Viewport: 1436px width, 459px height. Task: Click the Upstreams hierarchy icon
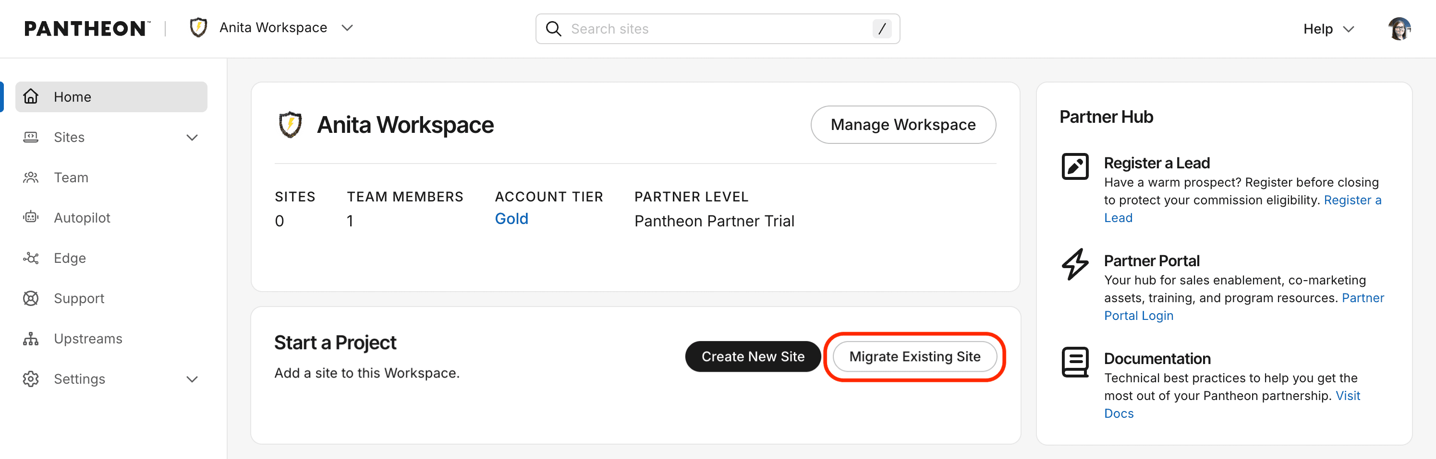click(31, 339)
